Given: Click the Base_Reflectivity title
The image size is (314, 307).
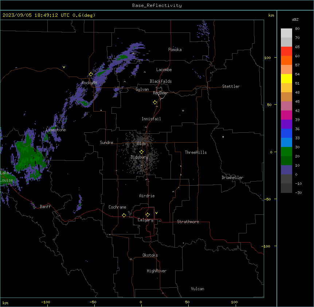Looking at the screenshot, I should (x=157, y=5).
